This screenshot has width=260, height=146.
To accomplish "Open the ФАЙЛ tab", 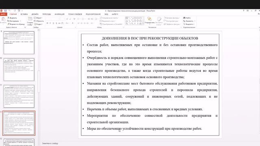I will click(x=3, y=14).
